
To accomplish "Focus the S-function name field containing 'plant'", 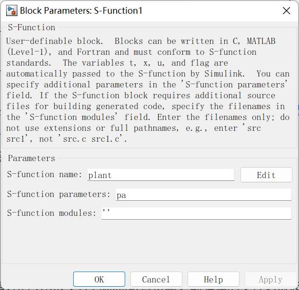I will pos(161,175).
